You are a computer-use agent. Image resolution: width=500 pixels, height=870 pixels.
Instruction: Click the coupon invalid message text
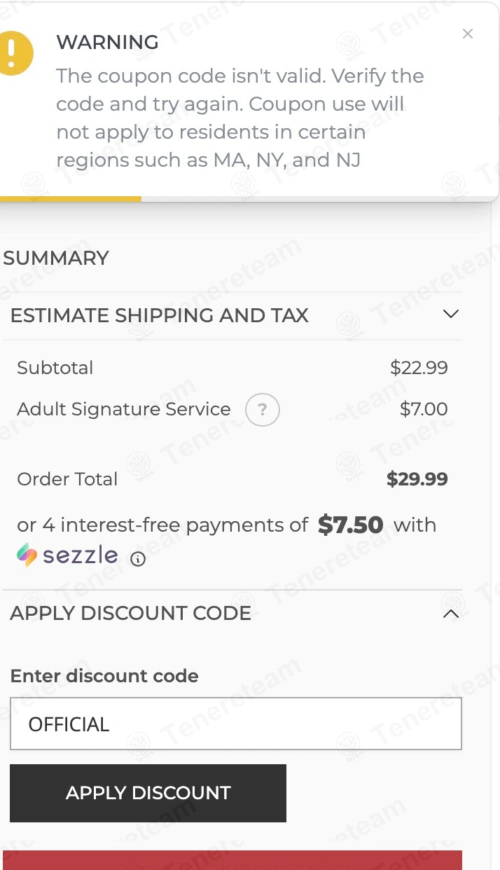point(239,118)
